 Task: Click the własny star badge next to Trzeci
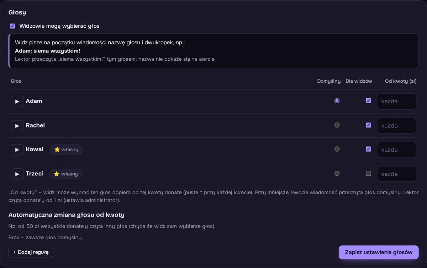(66, 174)
